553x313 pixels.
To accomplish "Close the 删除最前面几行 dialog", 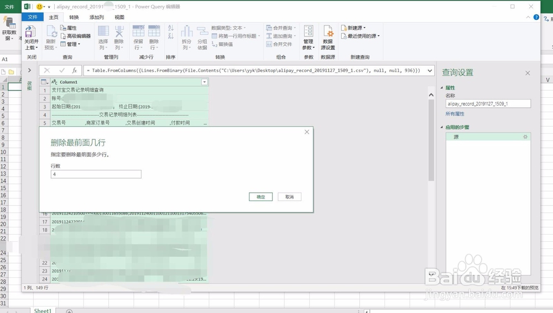I will coord(307,132).
